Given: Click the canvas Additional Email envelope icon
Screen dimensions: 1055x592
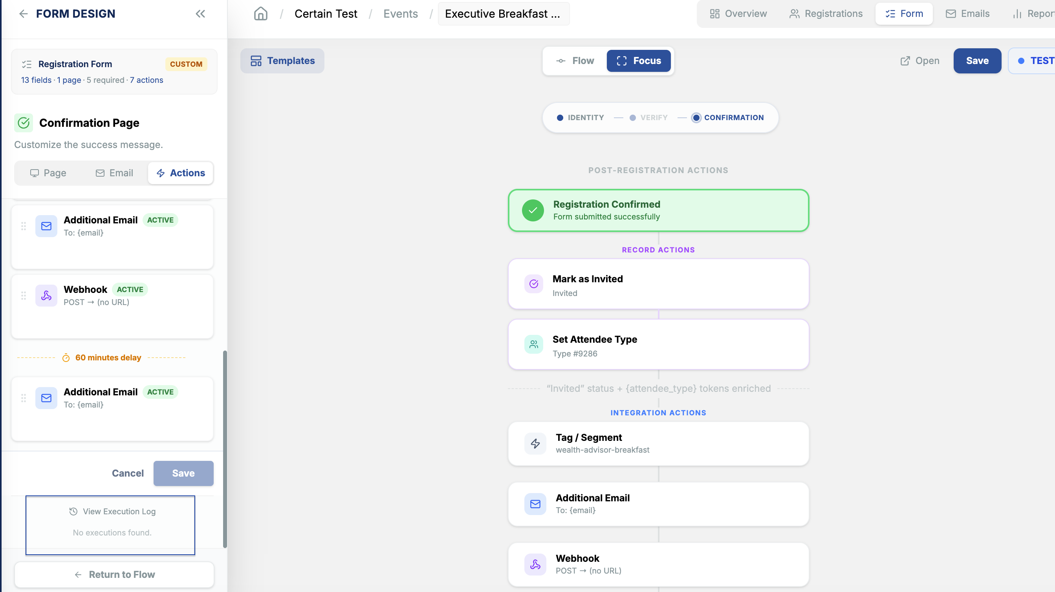Looking at the screenshot, I should coord(535,504).
